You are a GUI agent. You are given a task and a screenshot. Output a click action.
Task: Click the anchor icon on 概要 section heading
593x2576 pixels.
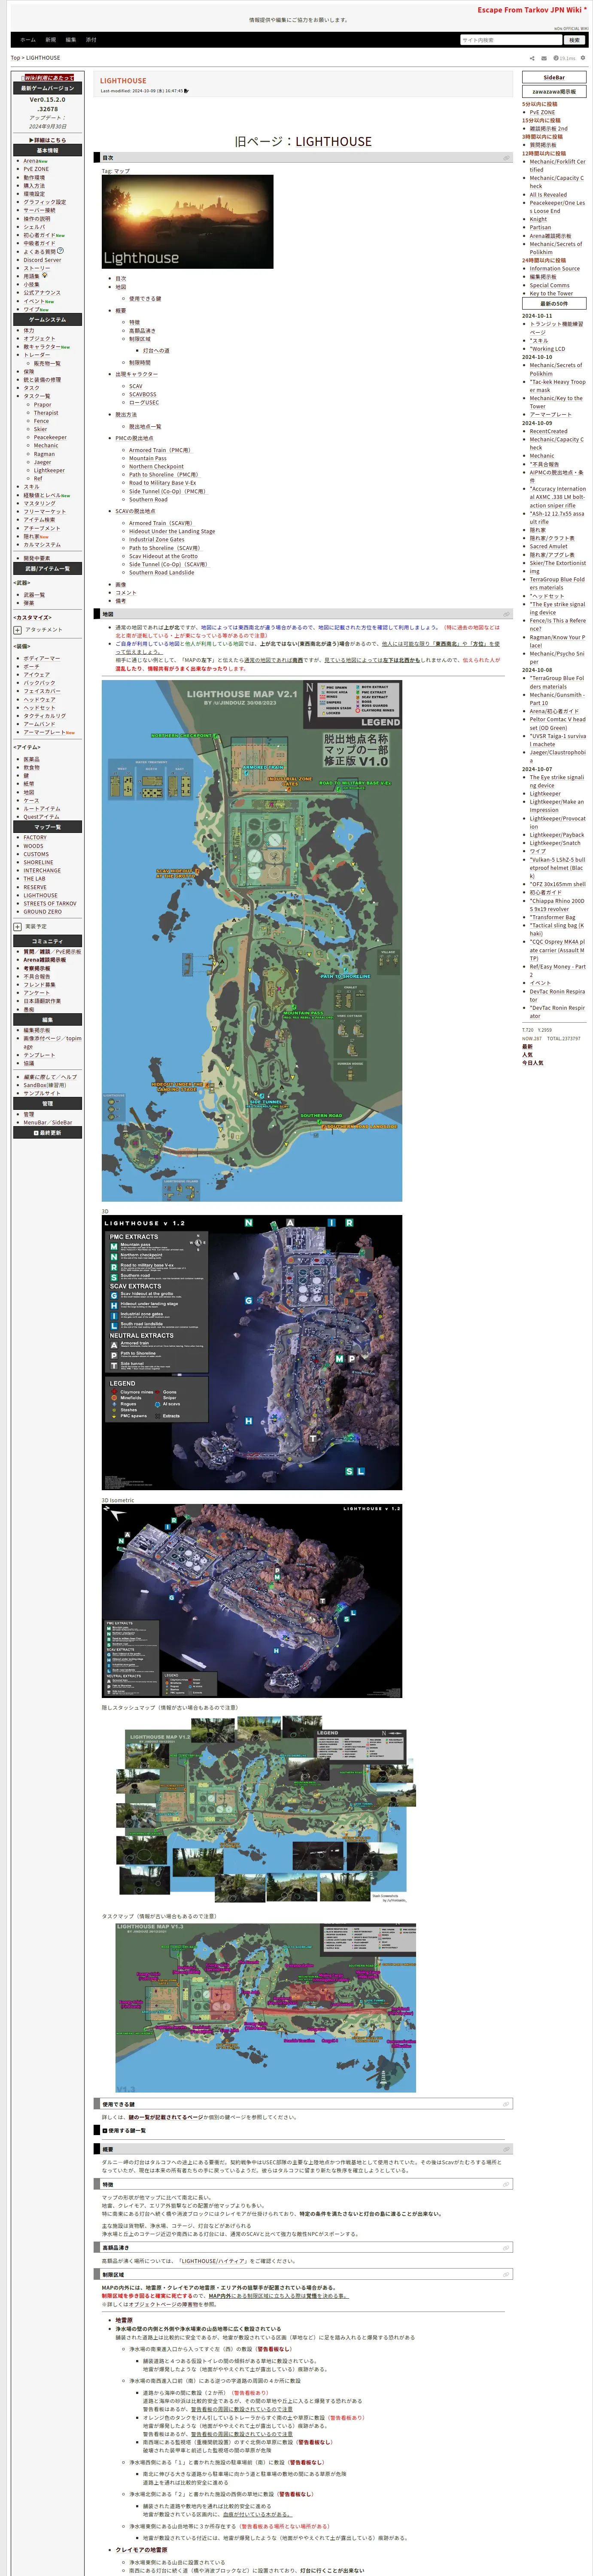pyautogui.click(x=506, y=2149)
